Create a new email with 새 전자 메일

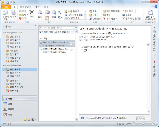tap(6, 15)
